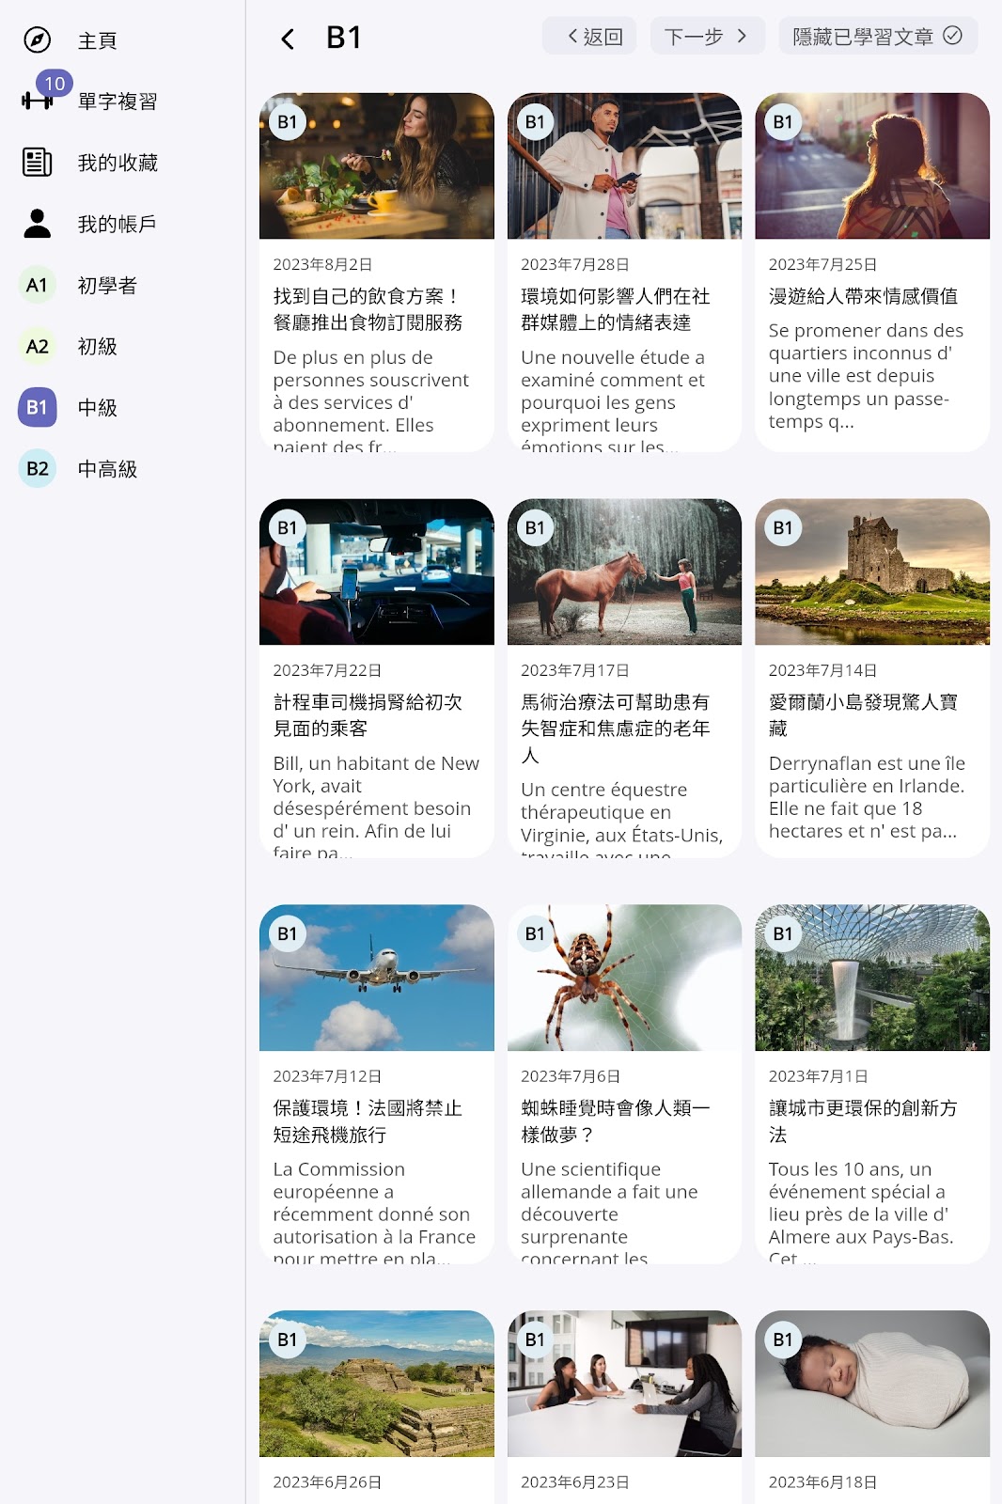
Task: Click excerpt starting 'La Commission européenne'
Action: 374,1212
